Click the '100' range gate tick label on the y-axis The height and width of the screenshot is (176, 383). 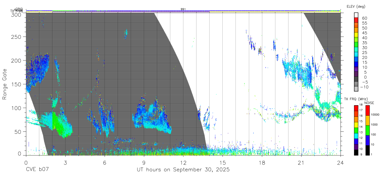point(16,108)
